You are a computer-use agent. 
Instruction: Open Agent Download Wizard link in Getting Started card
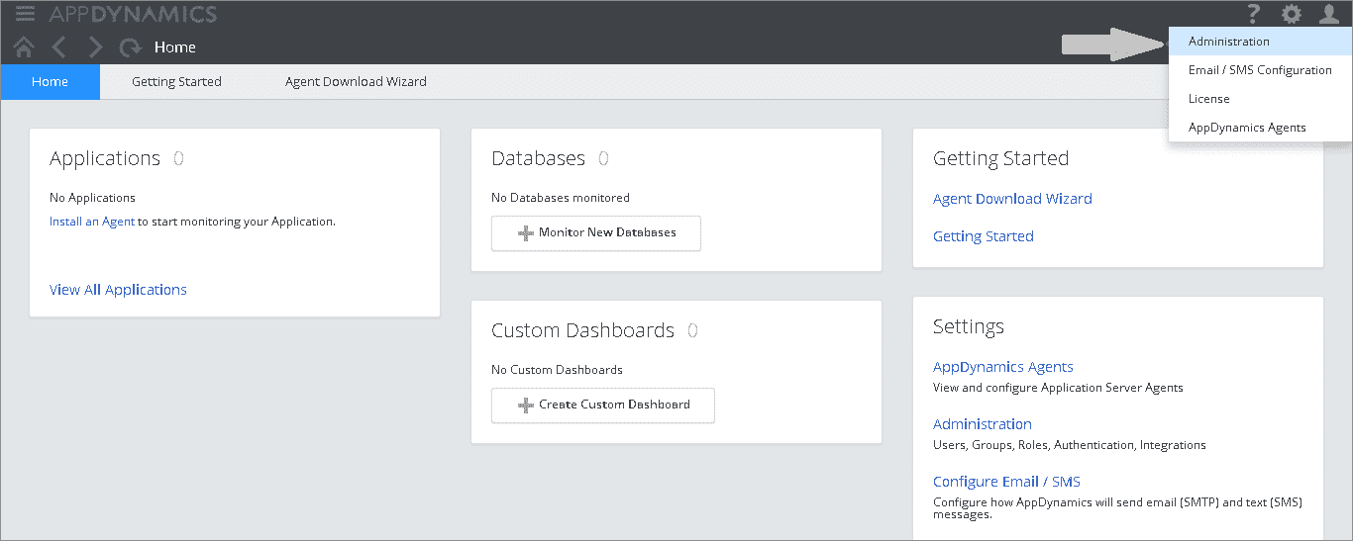[x=1012, y=199]
